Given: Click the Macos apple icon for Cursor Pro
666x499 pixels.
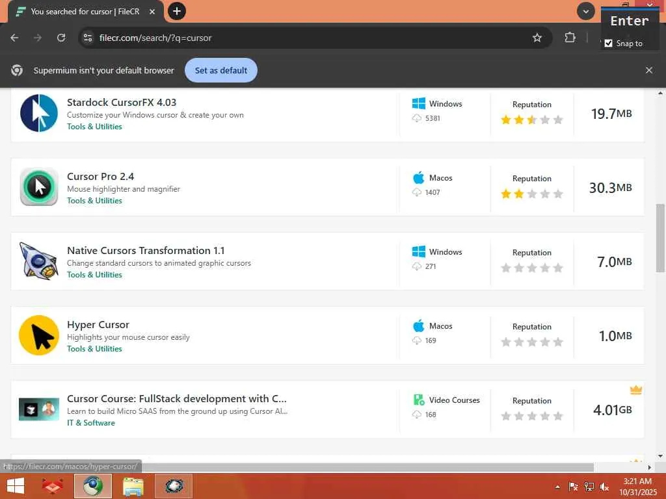Looking at the screenshot, I should click(418, 177).
